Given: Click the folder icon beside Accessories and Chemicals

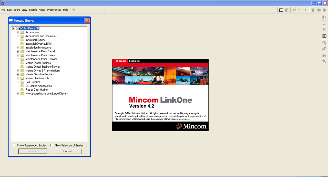Looking at the screenshot, I should pos(22,36).
